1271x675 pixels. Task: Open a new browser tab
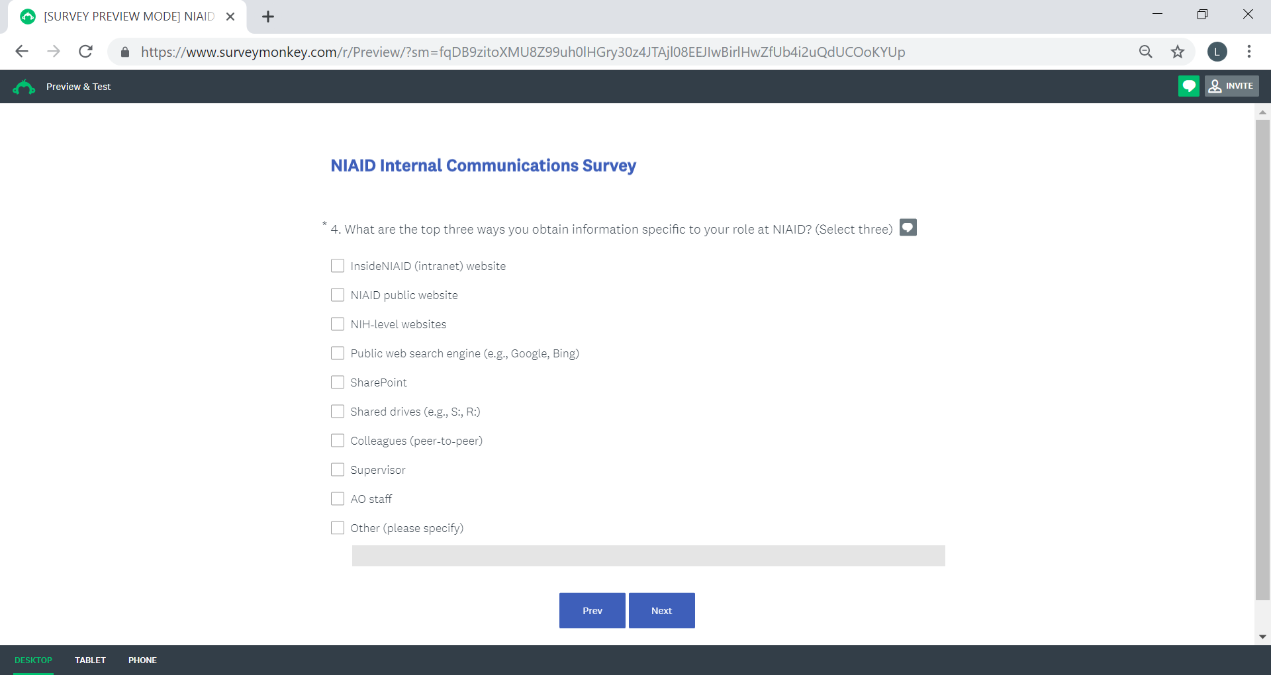coord(268,17)
